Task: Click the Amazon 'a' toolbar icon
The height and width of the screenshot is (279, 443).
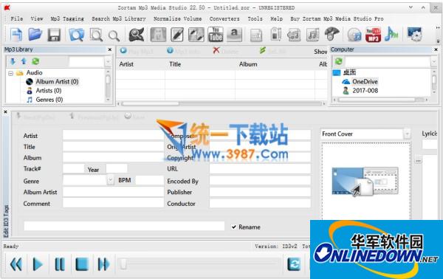Action: pos(234,35)
